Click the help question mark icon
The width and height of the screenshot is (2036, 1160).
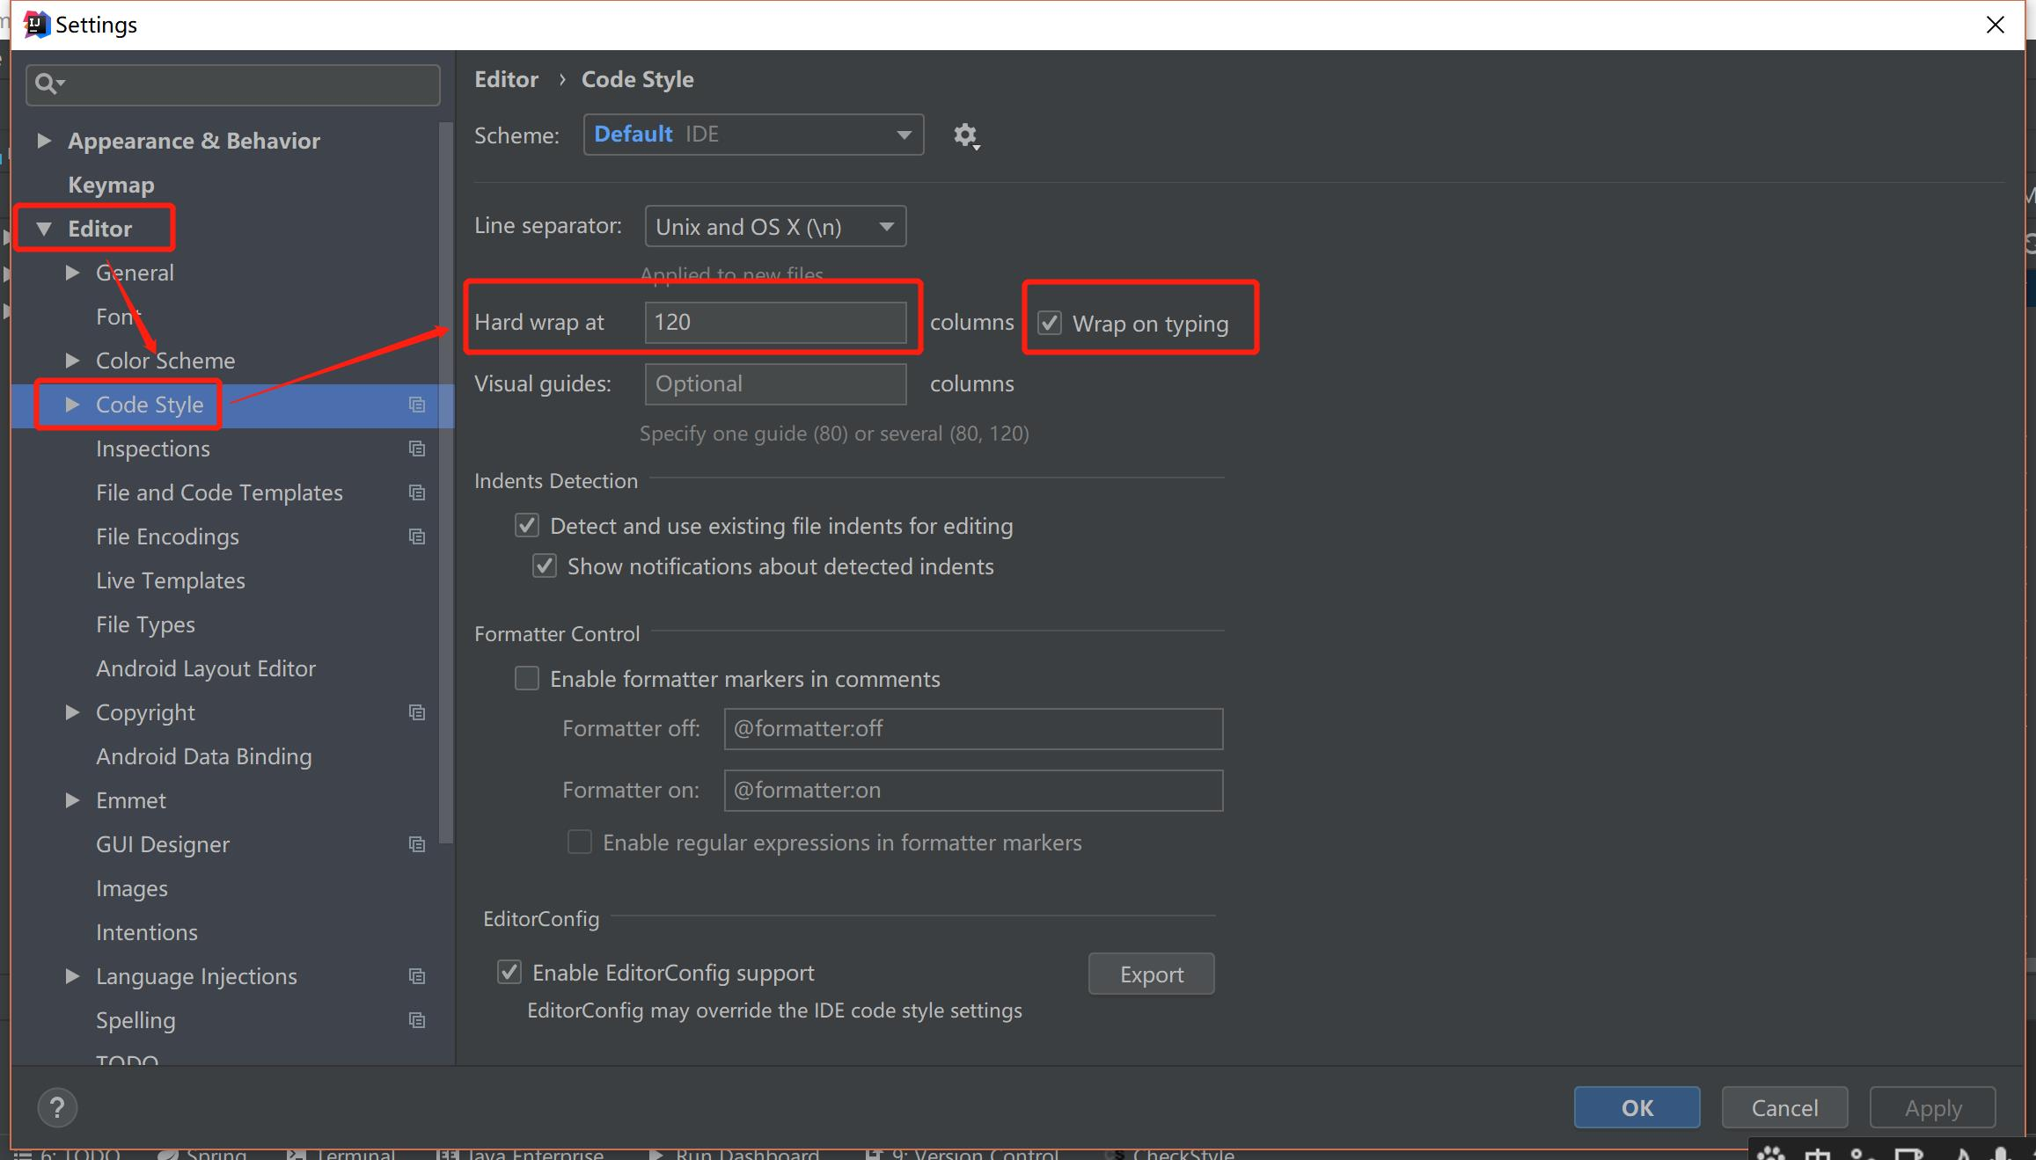[x=58, y=1107]
